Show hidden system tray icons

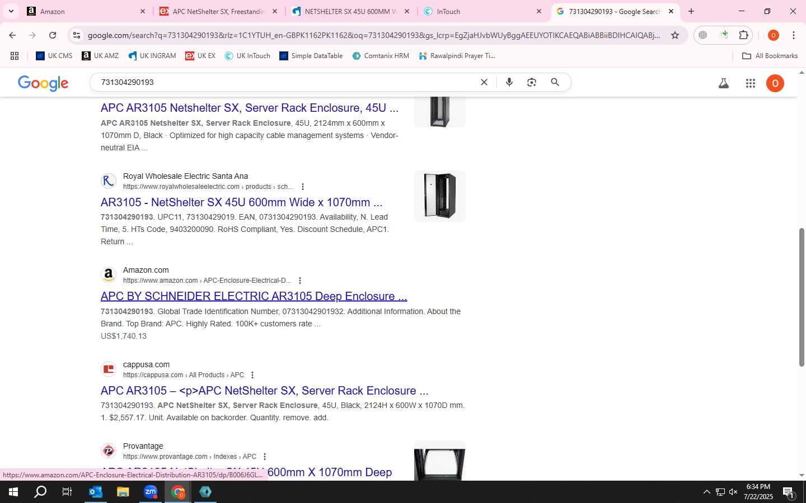click(706, 492)
